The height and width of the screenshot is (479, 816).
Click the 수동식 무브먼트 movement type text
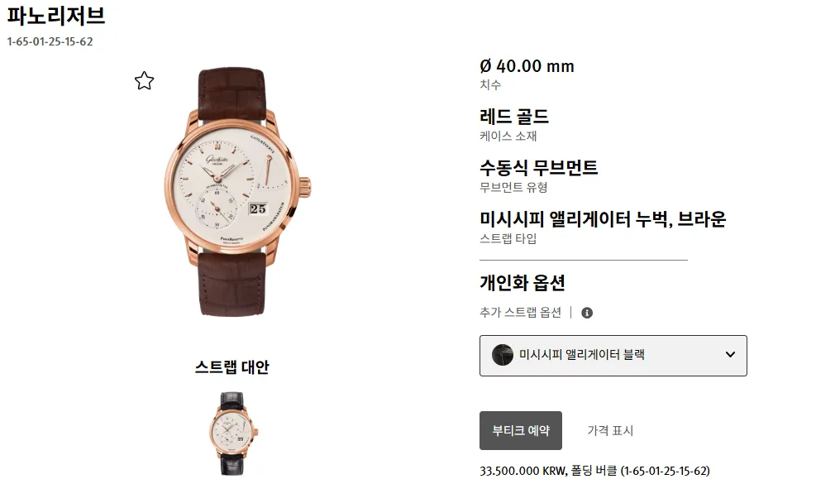coord(538,168)
